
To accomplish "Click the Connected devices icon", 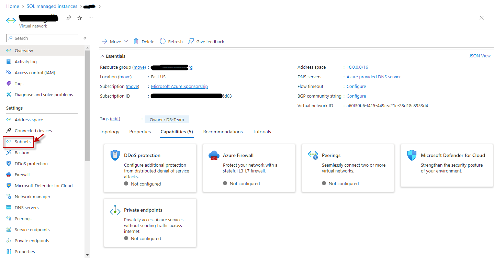I will [9, 131].
